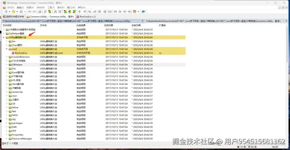
Task: Select the RunCmd.cs file row
Action: click(93, 53)
